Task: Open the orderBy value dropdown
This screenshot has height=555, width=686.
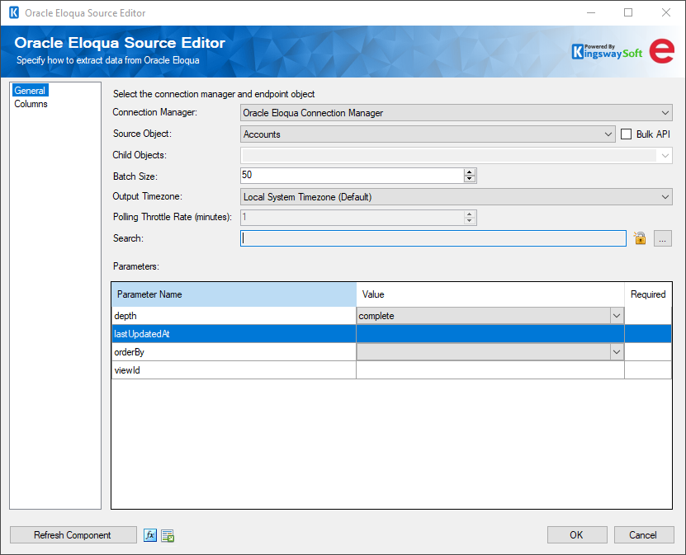Action: click(617, 352)
